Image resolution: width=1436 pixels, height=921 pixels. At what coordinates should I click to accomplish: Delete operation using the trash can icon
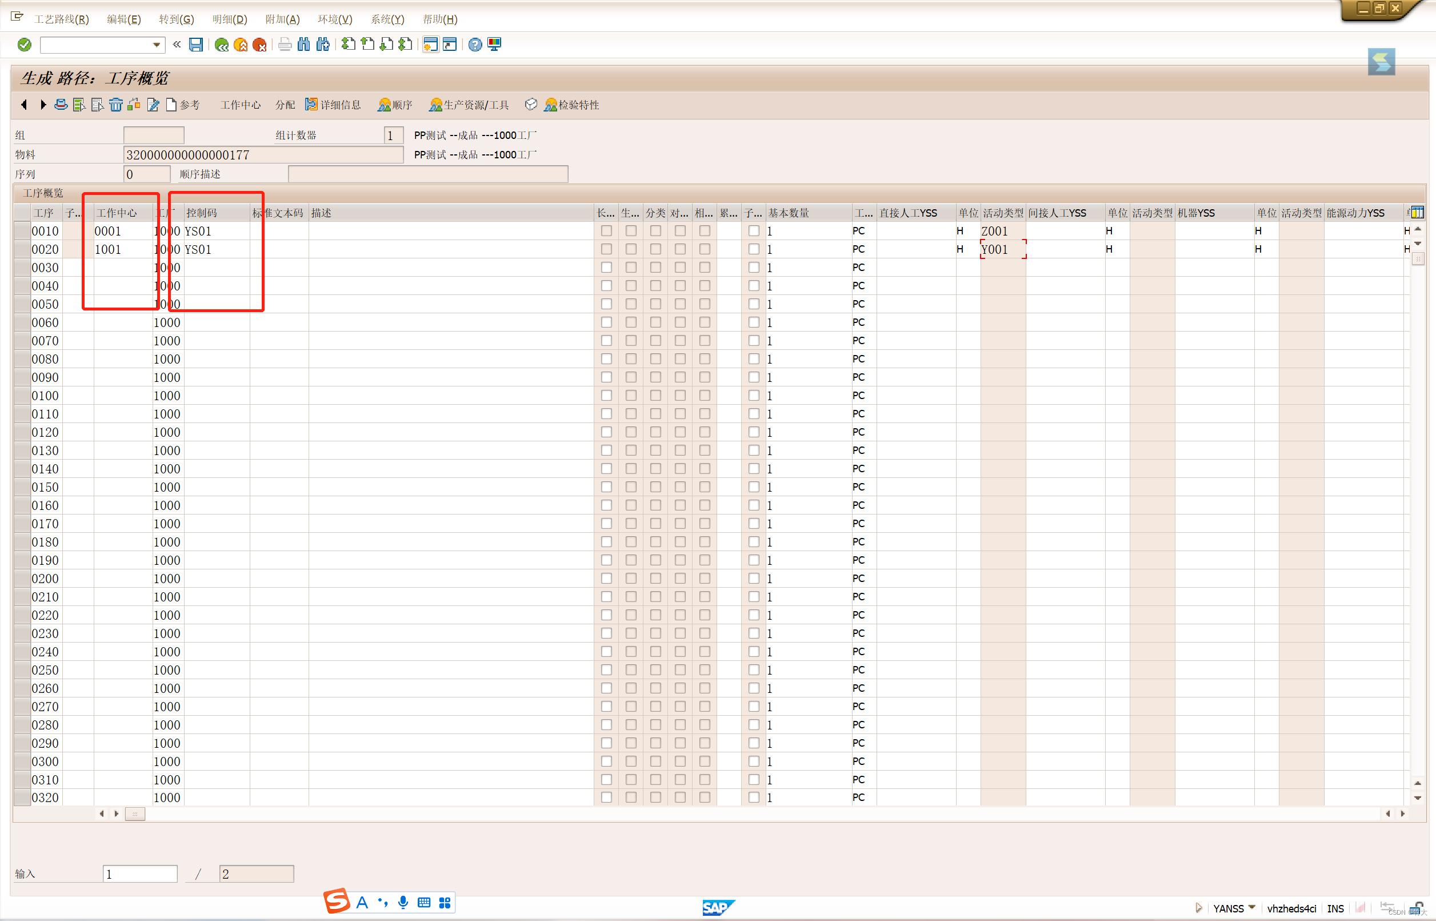coord(116,105)
